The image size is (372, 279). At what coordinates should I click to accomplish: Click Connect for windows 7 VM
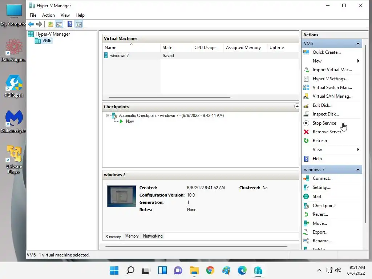tap(322, 178)
